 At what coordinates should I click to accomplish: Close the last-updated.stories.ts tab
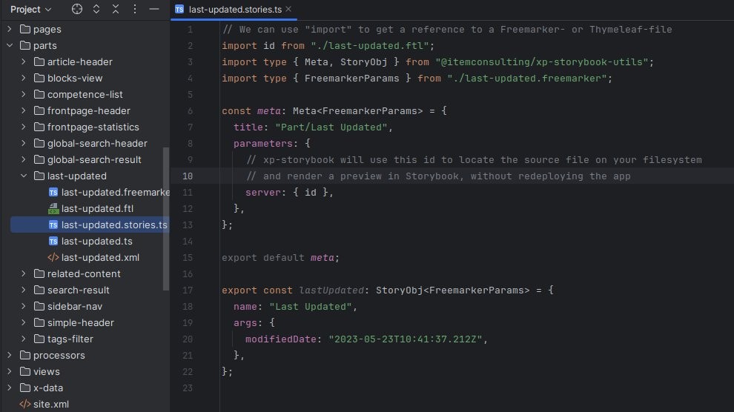click(x=288, y=9)
